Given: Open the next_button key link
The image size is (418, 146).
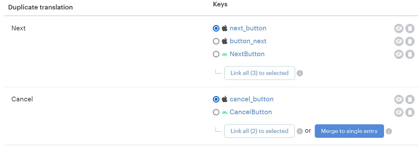Looking at the screenshot, I should tap(248, 28).
